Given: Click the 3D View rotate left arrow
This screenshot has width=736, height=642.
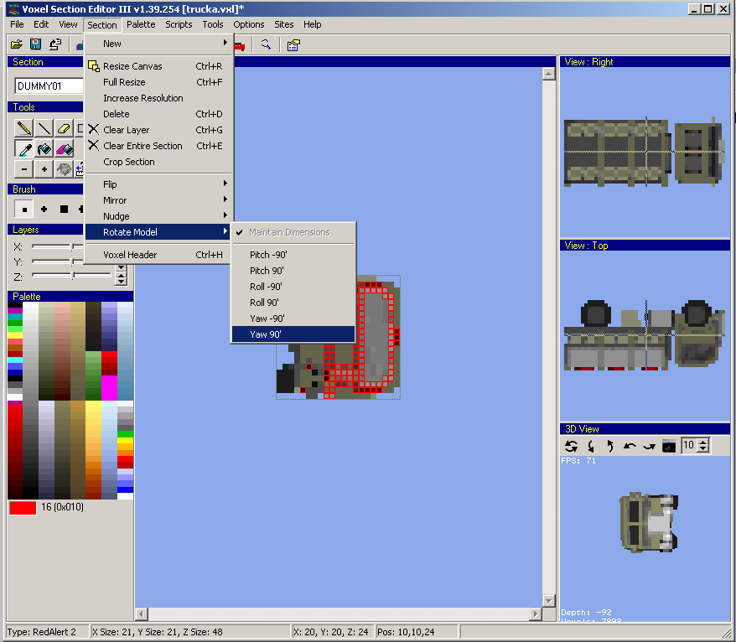Looking at the screenshot, I should point(630,445).
